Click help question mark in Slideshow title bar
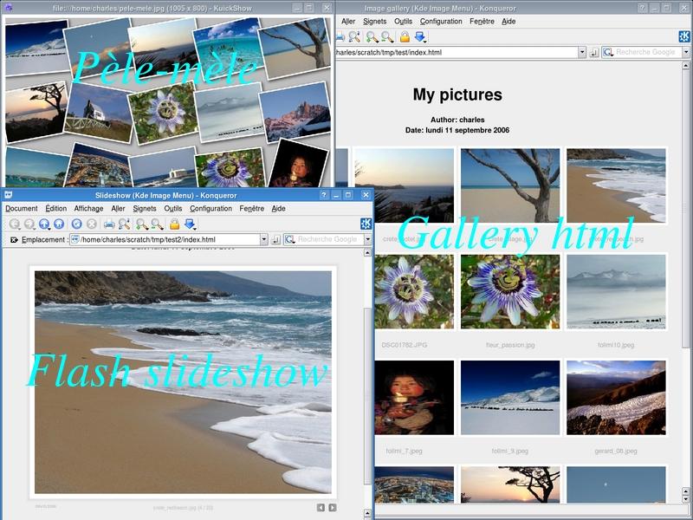The height and width of the screenshot is (520, 693). point(324,195)
